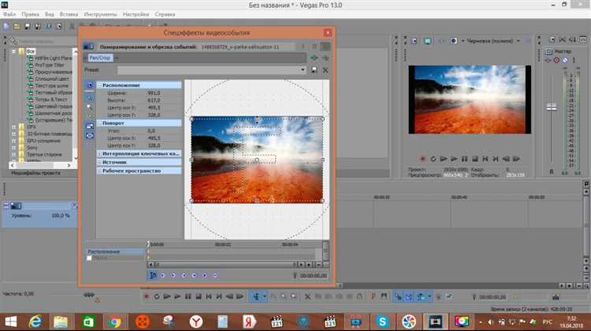Open preview quality dropdown Черновое (полное)

coord(493,41)
